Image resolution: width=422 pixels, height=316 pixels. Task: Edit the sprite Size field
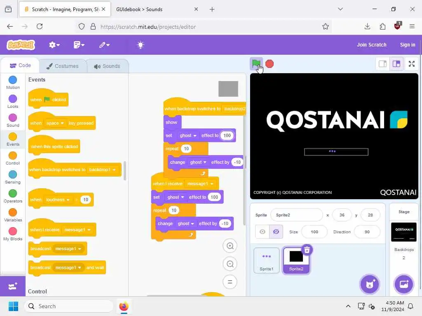point(314,232)
